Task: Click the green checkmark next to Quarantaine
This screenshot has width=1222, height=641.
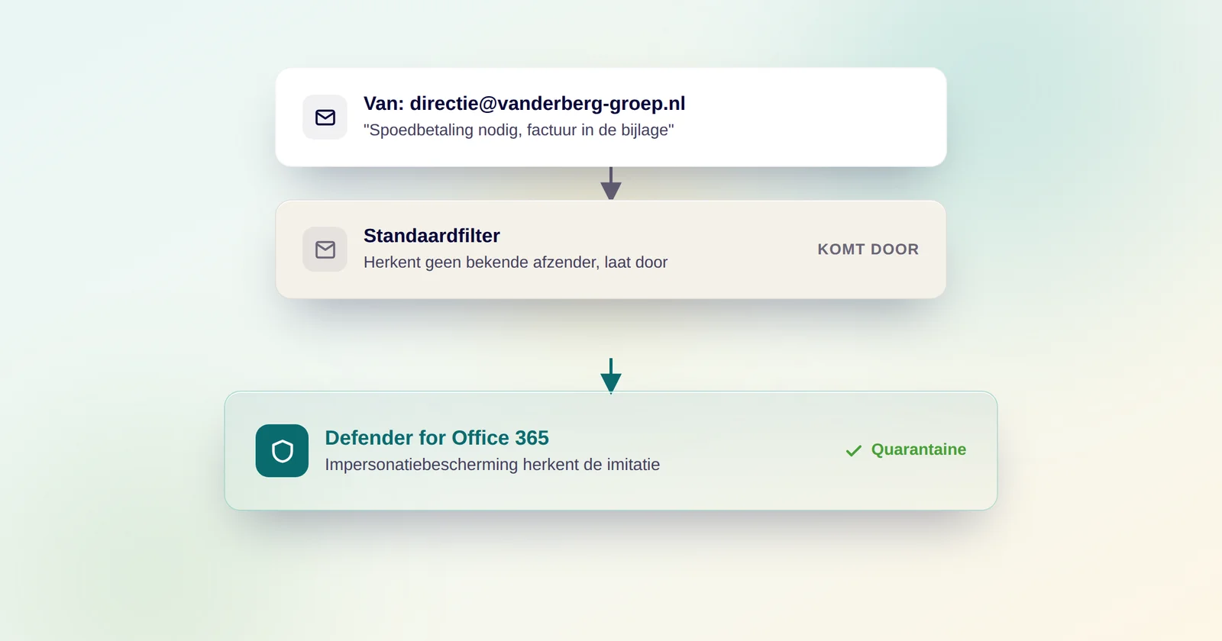Action: click(x=854, y=451)
